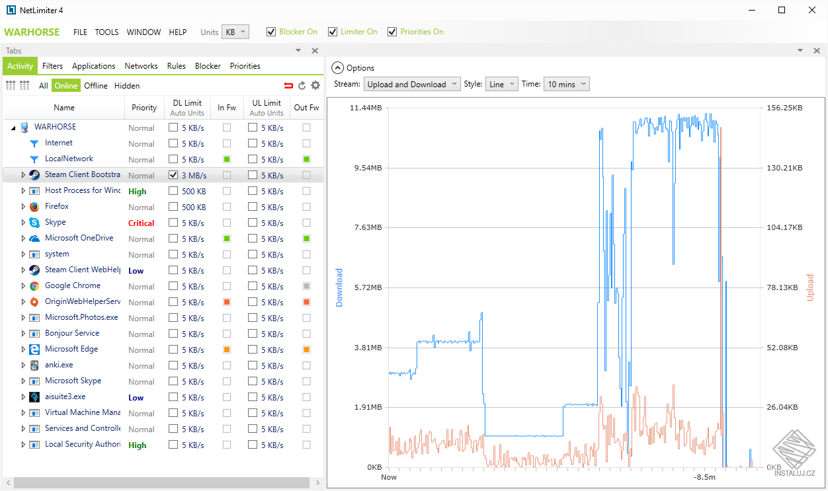Toggle Blocker On checkbox
This screenshot has width=828, height=491.
point(271,32)
